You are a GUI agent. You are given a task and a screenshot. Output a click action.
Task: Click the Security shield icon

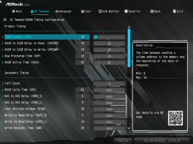126,11
